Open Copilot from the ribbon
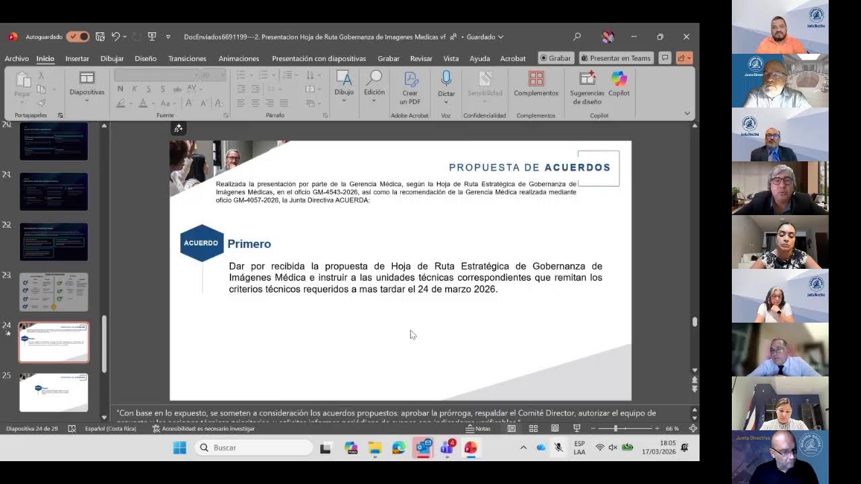 click(x=619, y=84)
